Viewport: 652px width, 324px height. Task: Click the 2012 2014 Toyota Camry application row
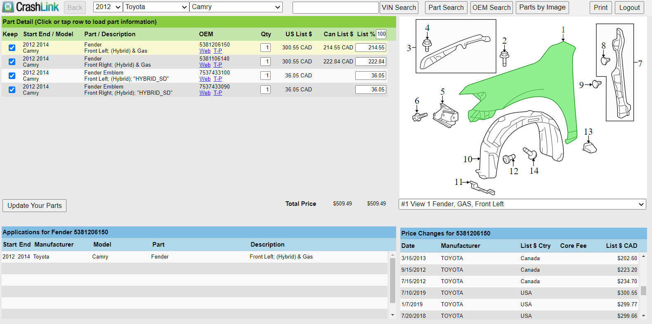tap(195, 257)
